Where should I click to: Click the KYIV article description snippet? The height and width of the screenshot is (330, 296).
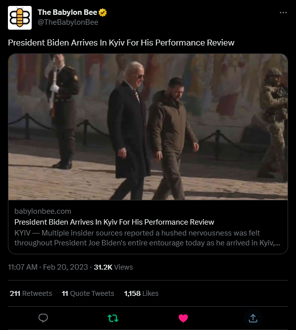[x=148, y=238]
